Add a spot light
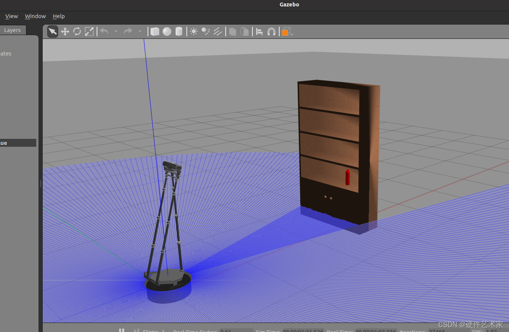This screenshot has width=509, height=332. pos(206,32)
